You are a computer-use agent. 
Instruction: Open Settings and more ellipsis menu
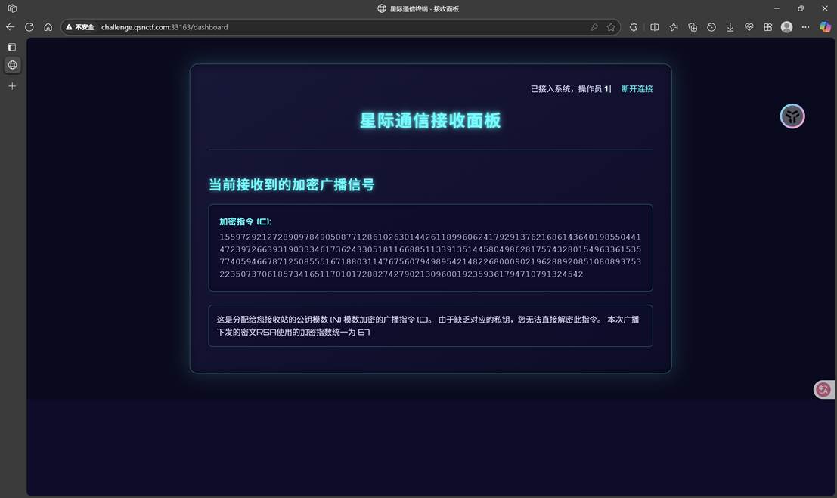tap(804, 27)
